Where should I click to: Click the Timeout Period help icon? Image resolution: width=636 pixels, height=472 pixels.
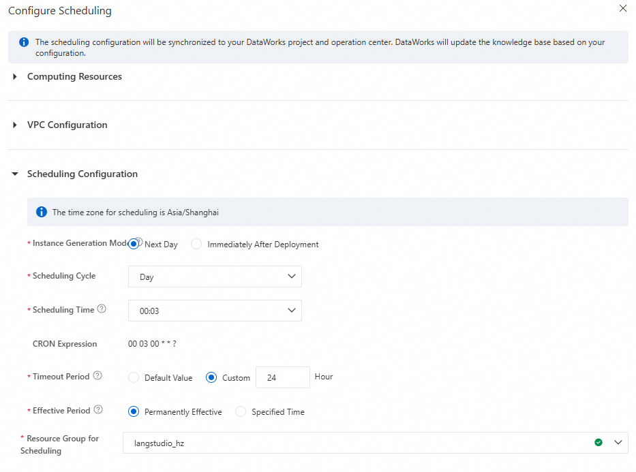coord(97,376)
